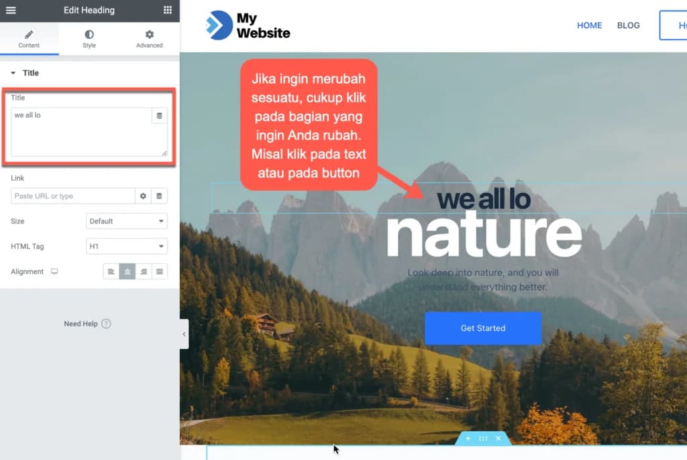Delete the section using the X handle

[x=498, y=439]
